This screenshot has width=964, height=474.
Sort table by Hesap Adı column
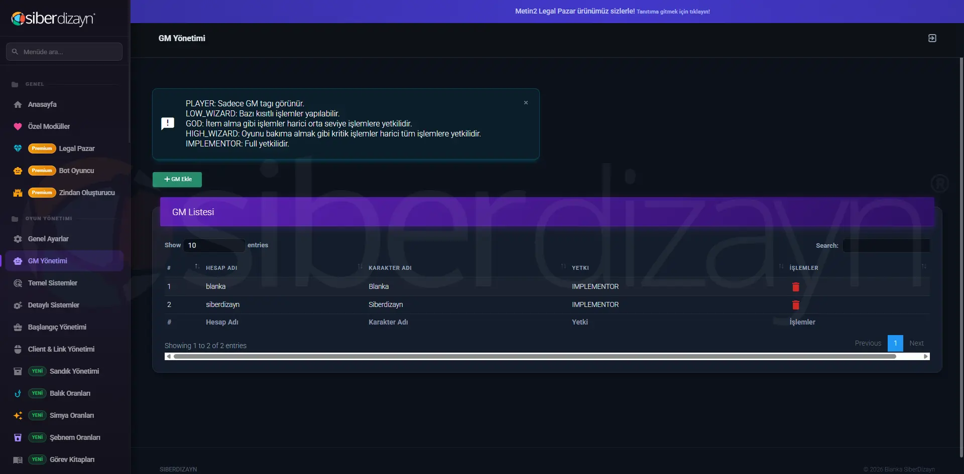pyautogui.click(x=221, y=268)
